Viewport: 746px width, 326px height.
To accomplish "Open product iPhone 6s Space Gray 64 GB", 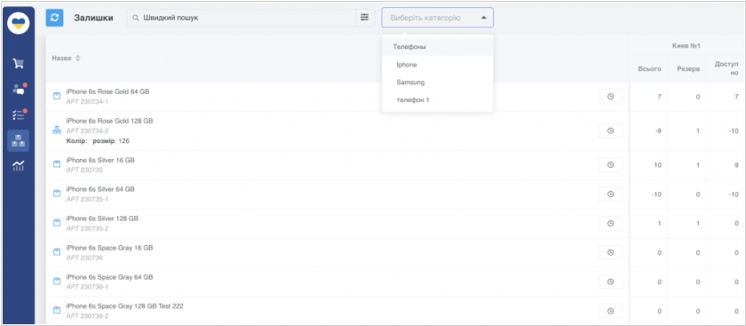I will pyautogui.click(x=109, y=277).
